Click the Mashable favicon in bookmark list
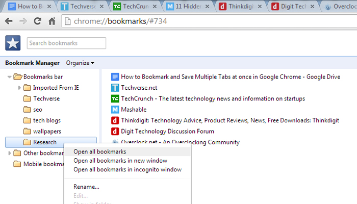The width and height of the screenshot is (357, 204). [115, 110]
